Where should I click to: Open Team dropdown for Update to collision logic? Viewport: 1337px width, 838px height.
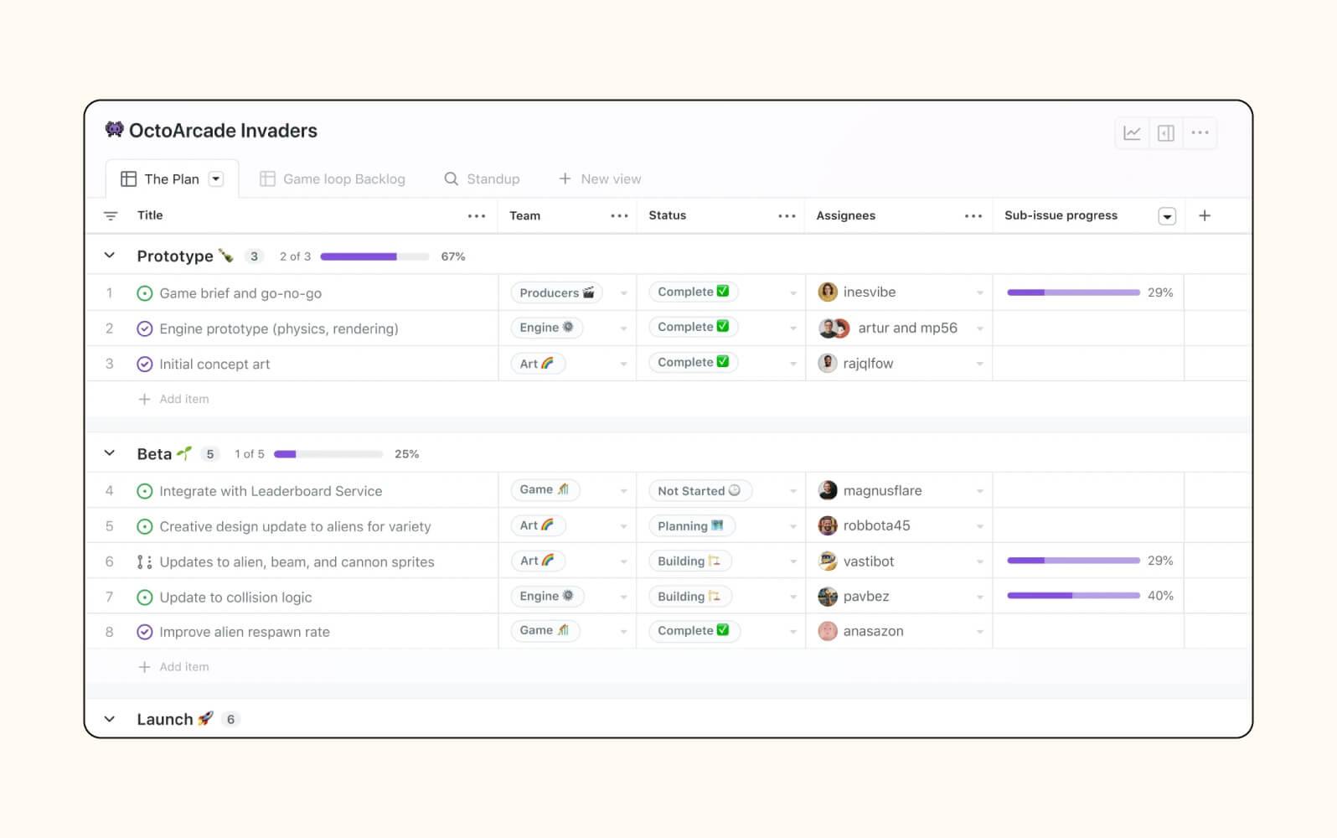click(623, 597)
